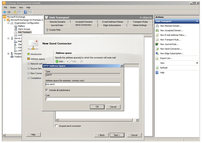Switch to the Remote Domains tab
The width and height of the screenshot is (202, 143).
click(57, 22)
